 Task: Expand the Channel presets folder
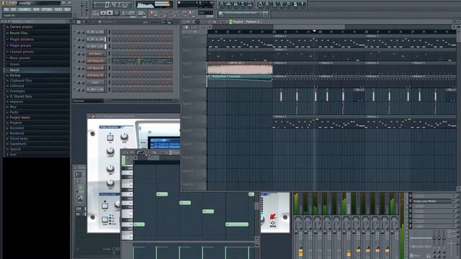click(x=21, y=52)
